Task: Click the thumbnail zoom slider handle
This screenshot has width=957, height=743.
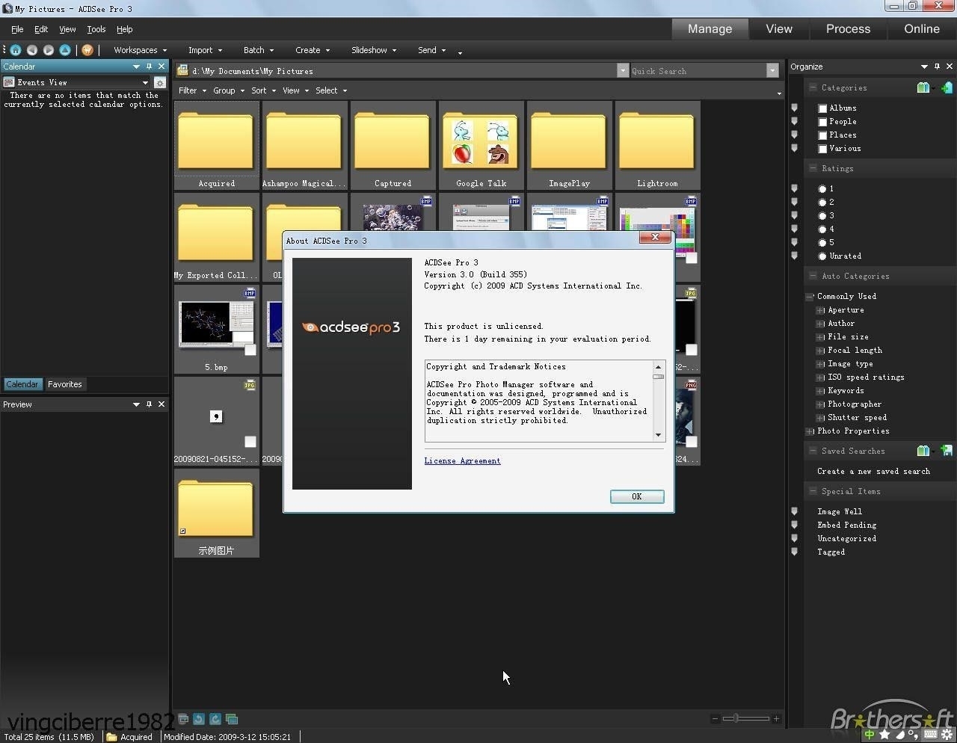Action: 736,718
